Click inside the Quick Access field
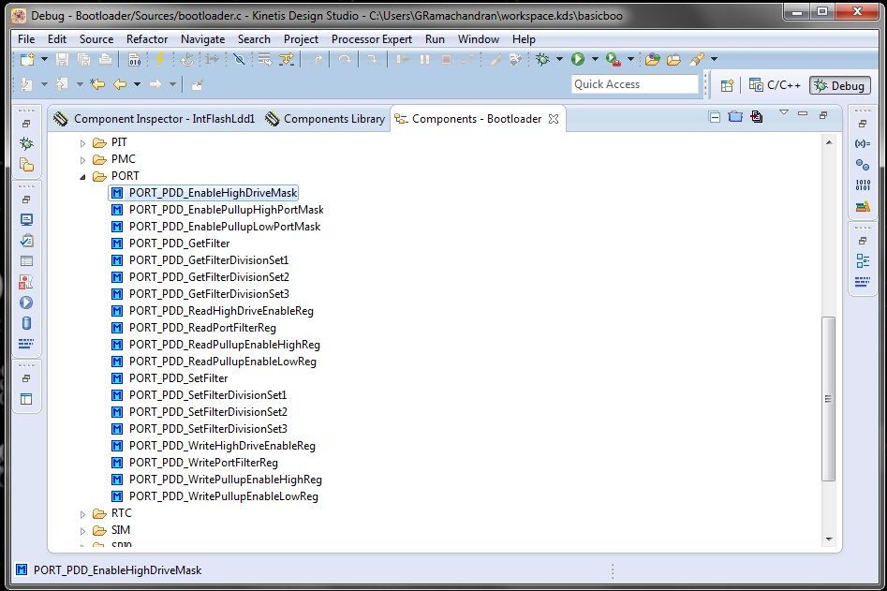Viewport: 887px width, 591px height. point(635,84)
